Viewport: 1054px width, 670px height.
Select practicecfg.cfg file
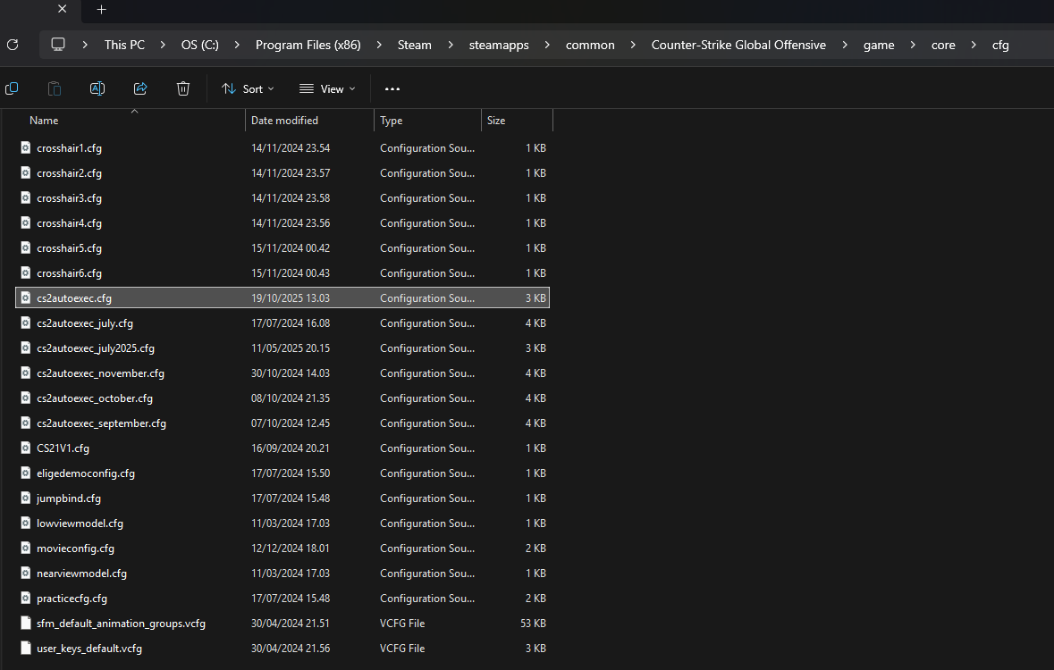(x=282, y=599)
